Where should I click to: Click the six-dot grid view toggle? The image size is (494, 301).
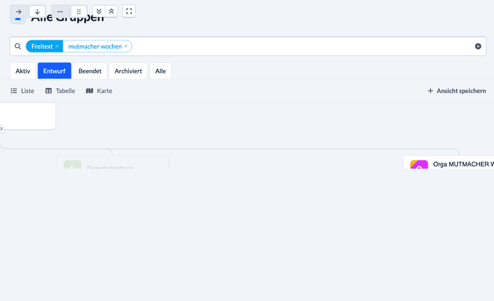point(79,12)
